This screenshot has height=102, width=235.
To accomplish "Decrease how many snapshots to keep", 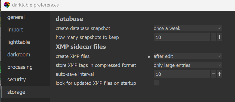I will 214,37.
